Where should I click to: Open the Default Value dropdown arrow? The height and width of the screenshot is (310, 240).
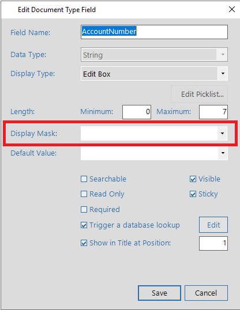(223, 153)
